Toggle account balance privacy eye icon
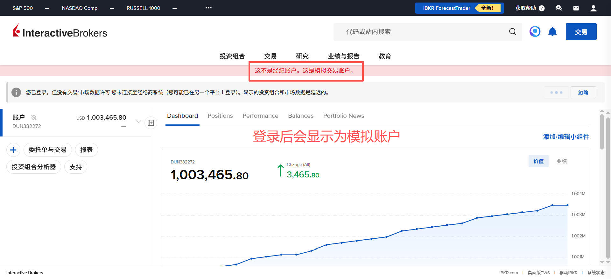 (x=34, y=117)
